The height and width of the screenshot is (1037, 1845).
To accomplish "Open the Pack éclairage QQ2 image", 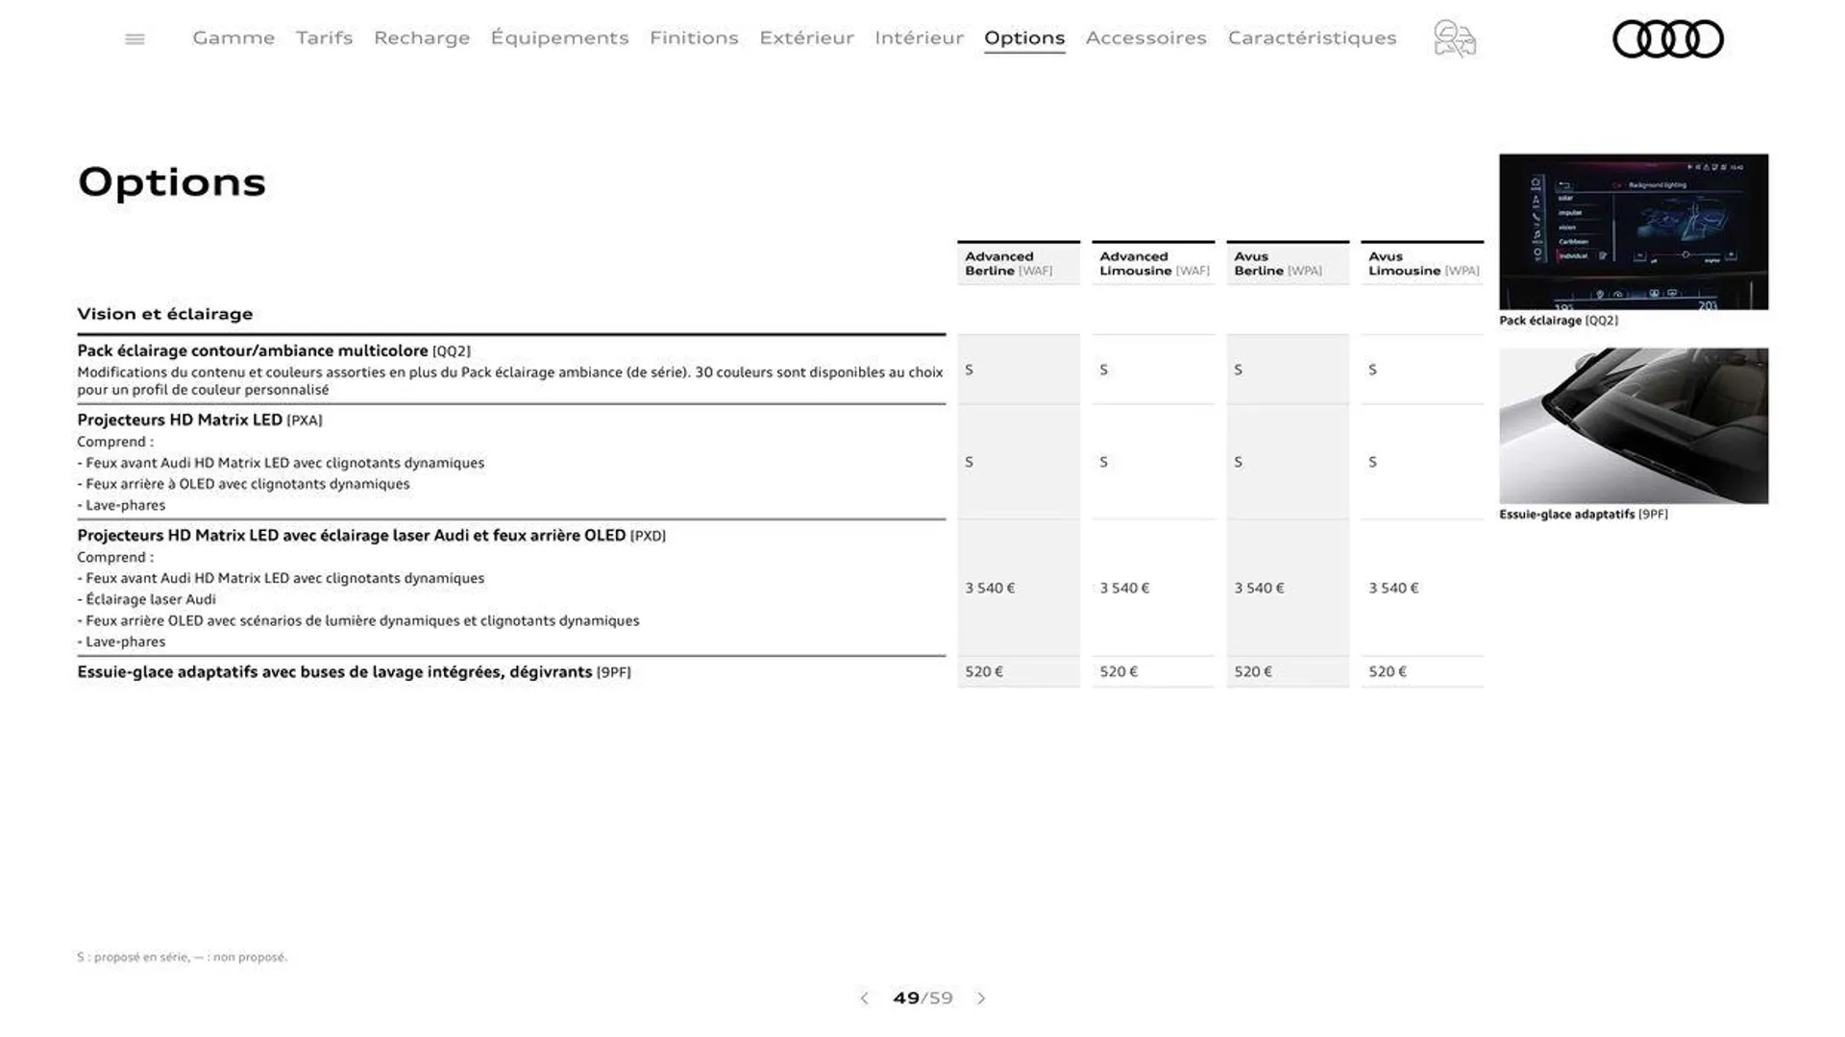I will tap(1634, 231).
